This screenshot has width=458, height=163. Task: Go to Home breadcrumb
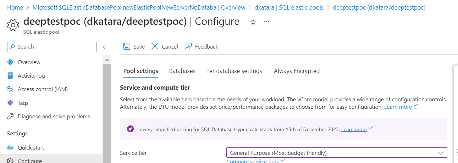point(15,7)
